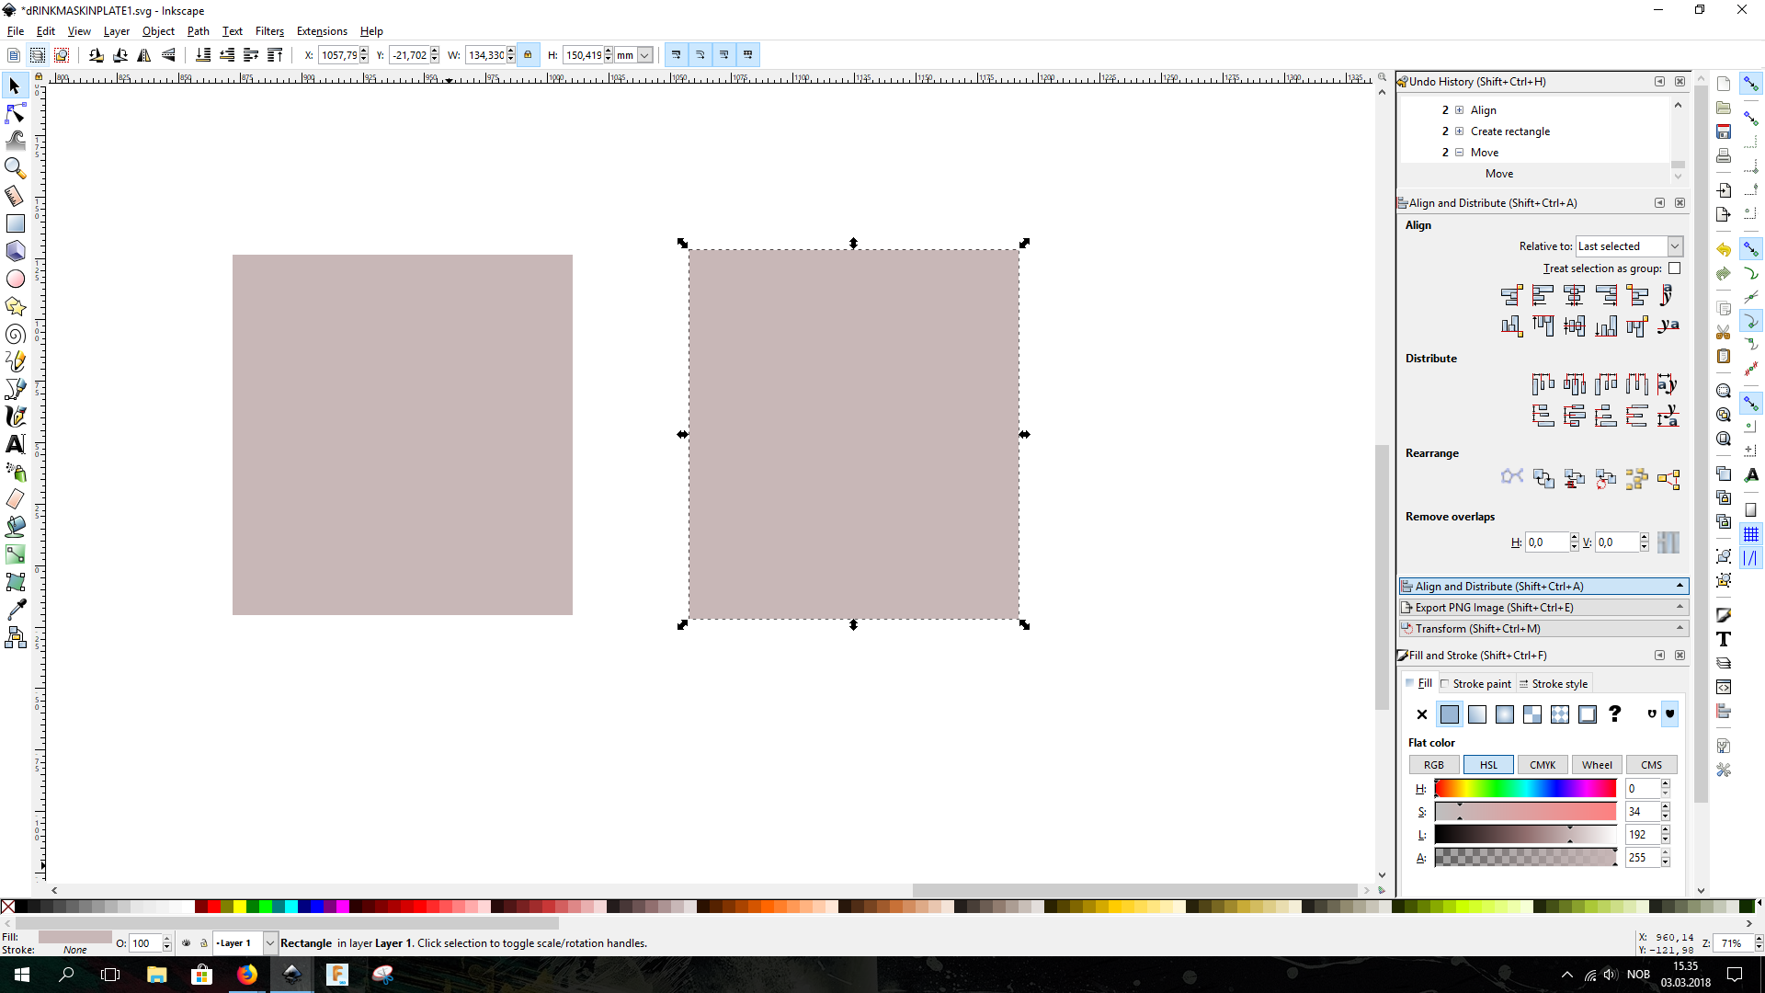Switch color mode to RGB
1765x993 pixels.
1434,765
